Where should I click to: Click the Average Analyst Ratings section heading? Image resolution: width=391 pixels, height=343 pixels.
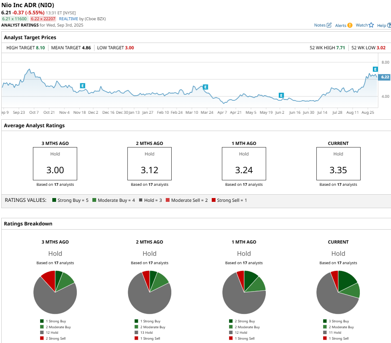(34, 126)
